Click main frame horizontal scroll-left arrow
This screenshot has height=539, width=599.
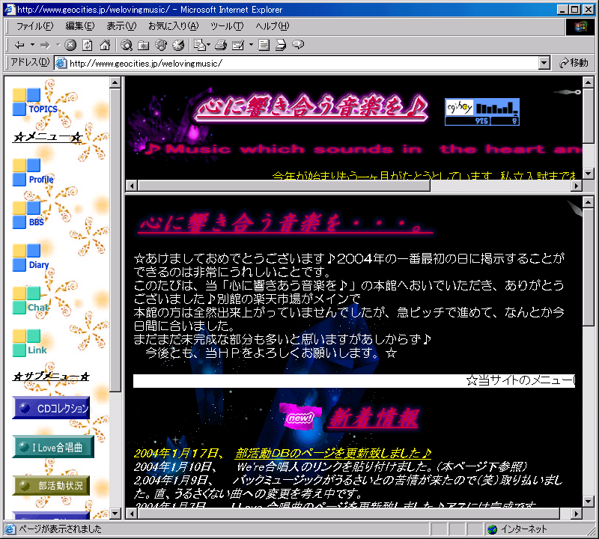tap(132, 514)
